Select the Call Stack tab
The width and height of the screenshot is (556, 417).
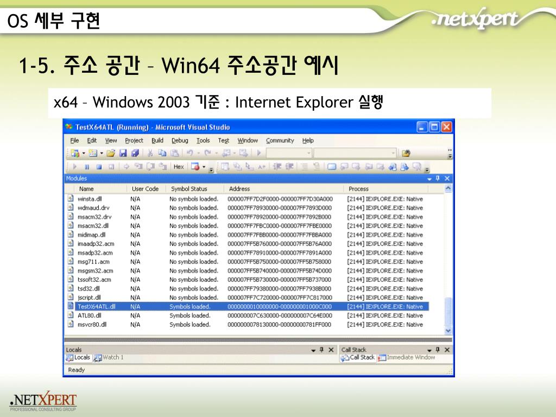coord(358,357)
